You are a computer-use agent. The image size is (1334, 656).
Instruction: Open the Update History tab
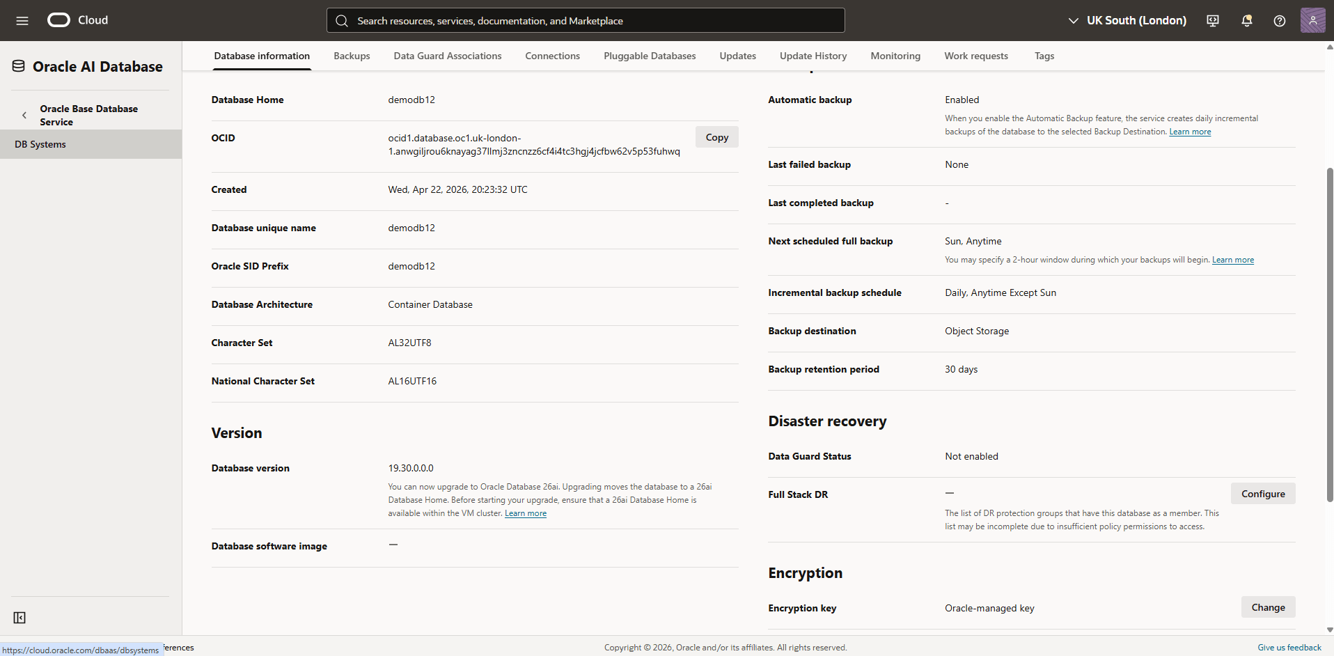pos(813,56)
